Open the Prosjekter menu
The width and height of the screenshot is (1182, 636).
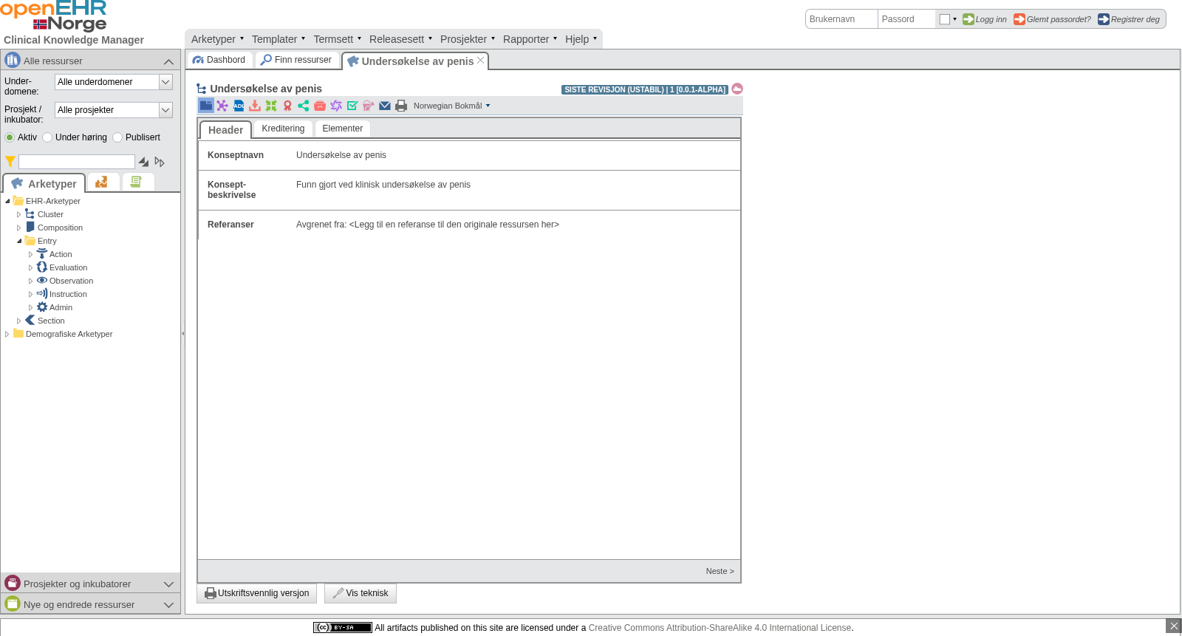pyautogui.click(x=467, y=39)
